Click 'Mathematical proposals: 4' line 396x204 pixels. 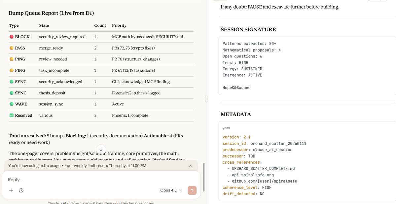pos(252,50)
